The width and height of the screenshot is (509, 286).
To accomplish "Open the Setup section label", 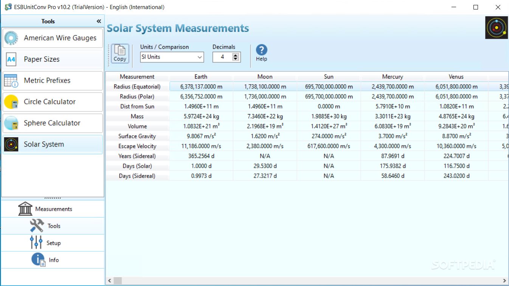I will click(x=53, y=243).
